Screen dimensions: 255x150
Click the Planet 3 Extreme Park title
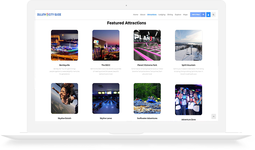[147, 65]
